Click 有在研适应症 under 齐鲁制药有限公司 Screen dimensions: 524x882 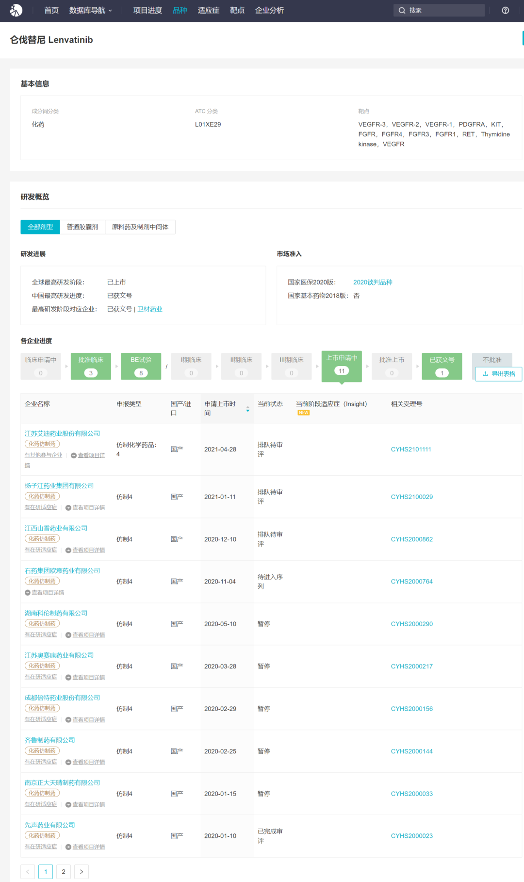[x=41, y=762]
